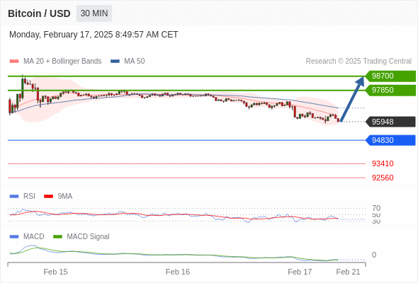Click the red 9MA legend swatch

[48, 197]
